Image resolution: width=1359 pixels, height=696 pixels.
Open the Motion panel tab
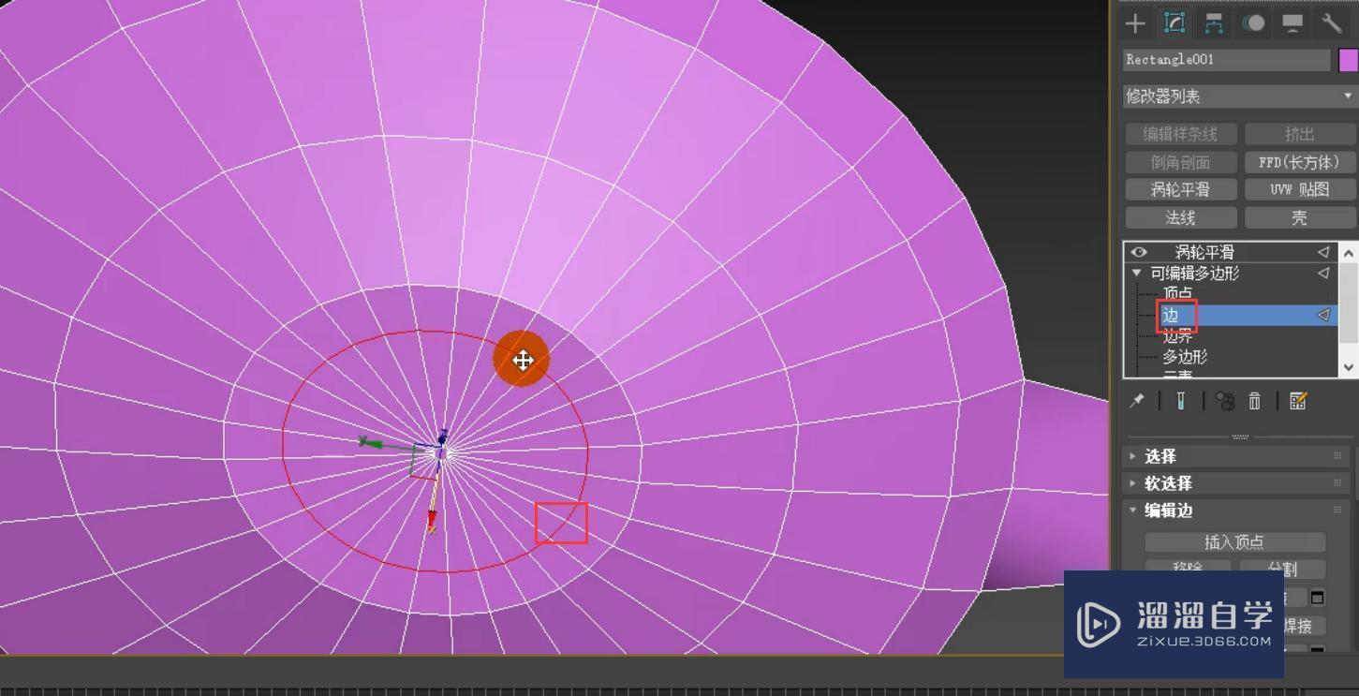pos(1253,23)
